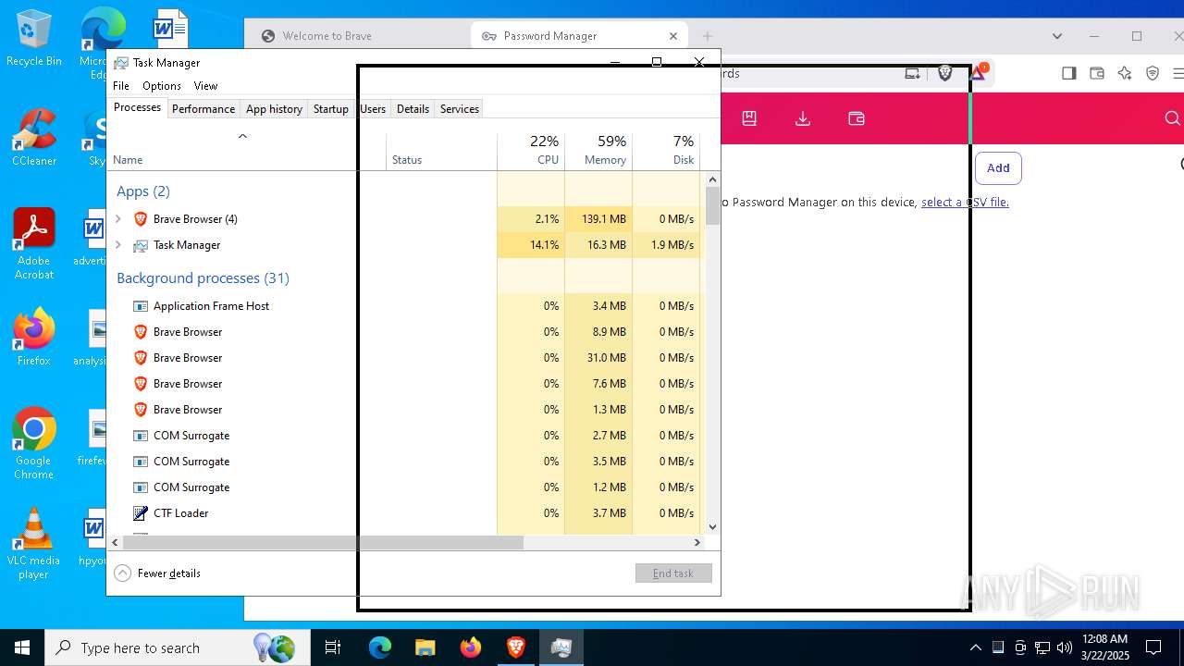This screenshot has height=666, width=1184.
Task: Open Task View button on taskbar
Action: (333, 647)
